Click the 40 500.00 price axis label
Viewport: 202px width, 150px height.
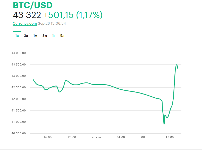[19, 134]
